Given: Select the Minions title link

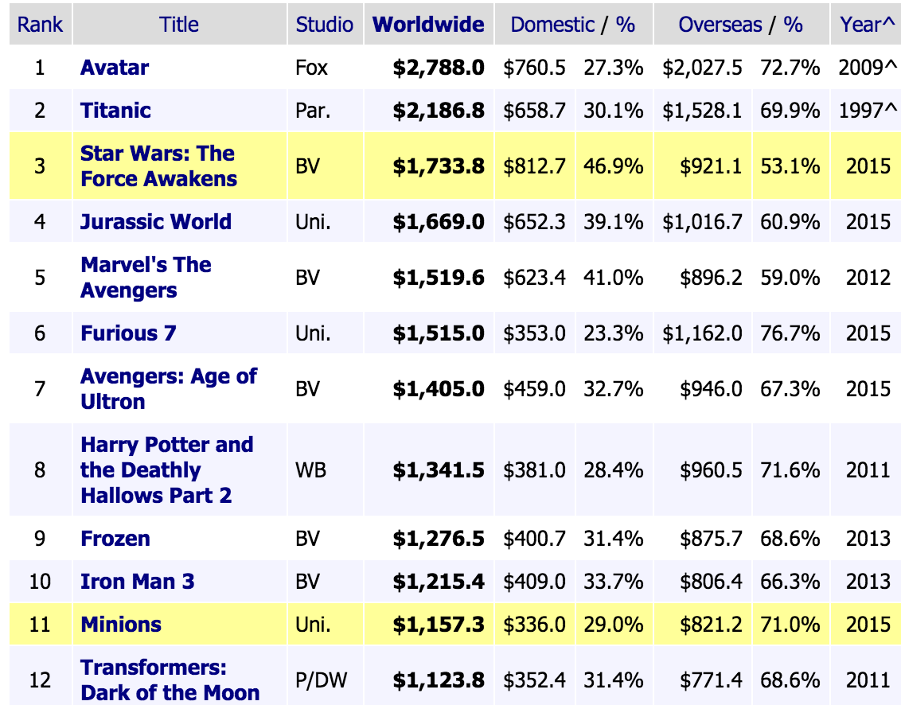Looking at the screenshot, I should 121,625.
